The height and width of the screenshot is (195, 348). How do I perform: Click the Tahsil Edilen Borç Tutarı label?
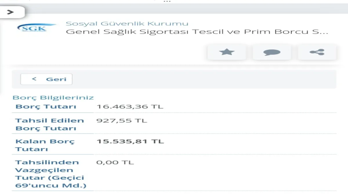click(49, 124)
